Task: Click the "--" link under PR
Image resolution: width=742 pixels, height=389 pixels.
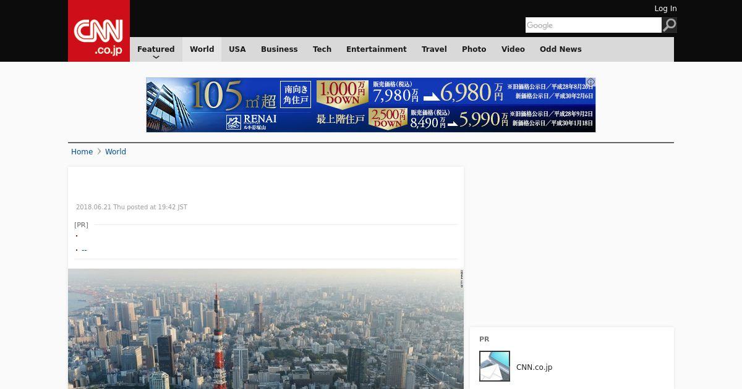Action: (x=84, y=250)
